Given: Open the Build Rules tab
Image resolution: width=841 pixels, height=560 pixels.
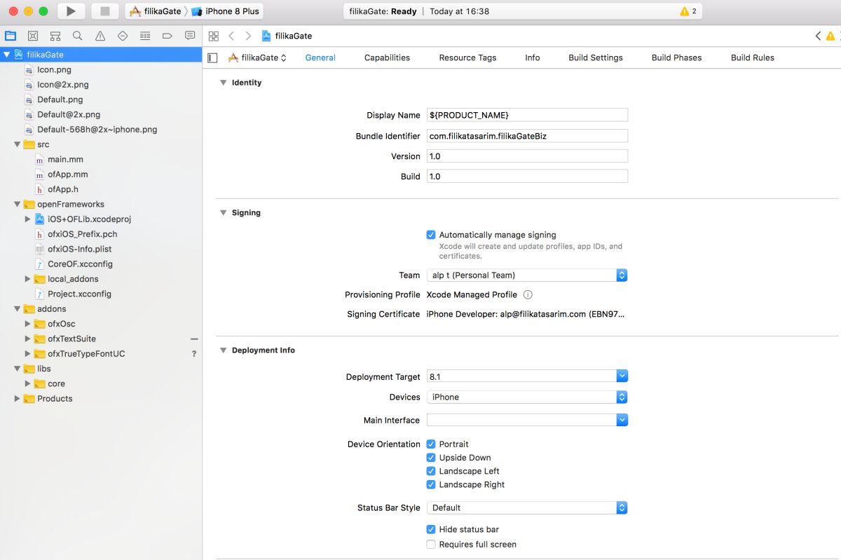Looking at the screenshot, I should (753, 58).
